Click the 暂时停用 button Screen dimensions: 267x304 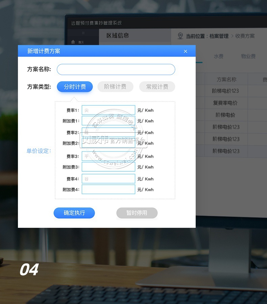tap(137, 213)
